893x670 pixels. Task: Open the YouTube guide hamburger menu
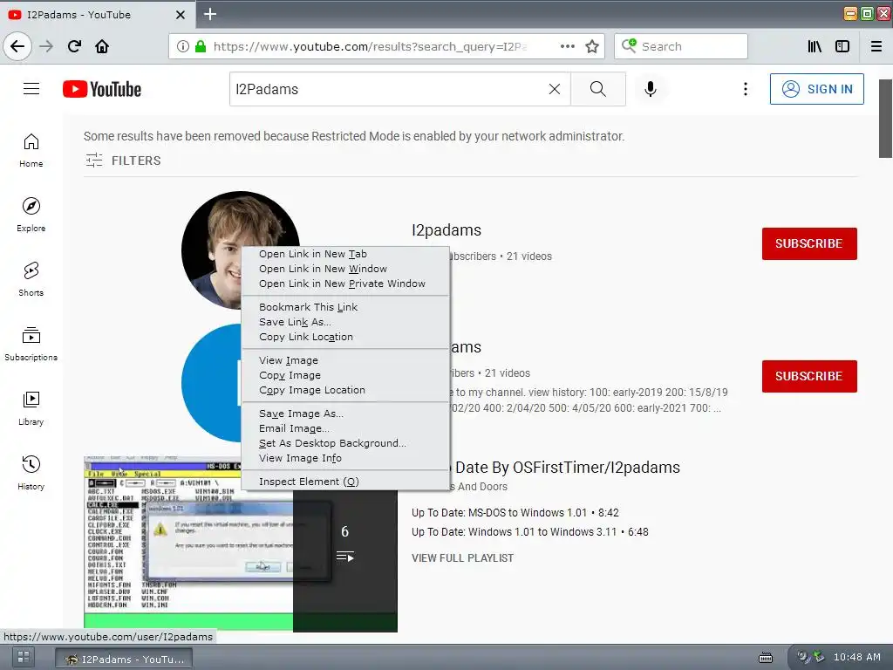coord(31,89)
